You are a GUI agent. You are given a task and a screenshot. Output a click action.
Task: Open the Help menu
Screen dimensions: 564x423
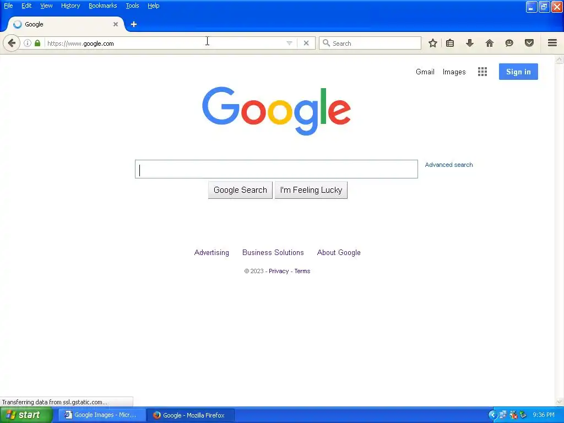tap(154, 6)
